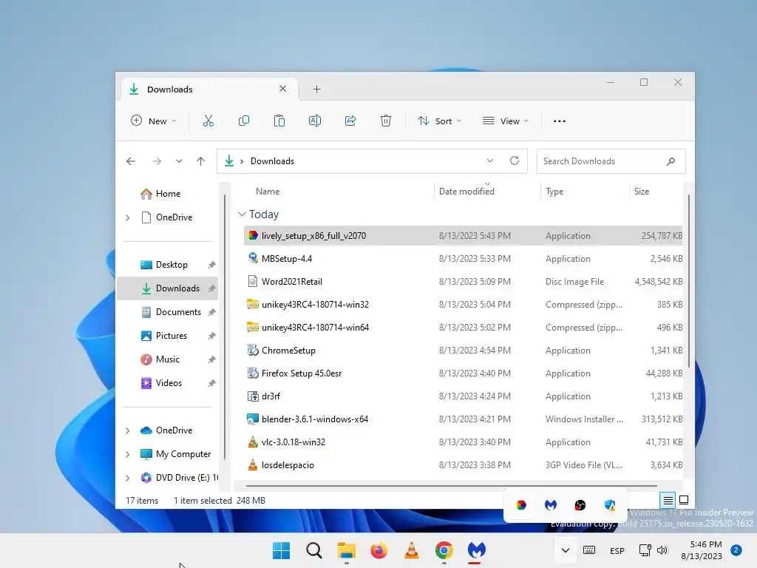This screenshot has width=757, height=568.
Task: Switch to details view layout icon
Action: tap(668, 501)
